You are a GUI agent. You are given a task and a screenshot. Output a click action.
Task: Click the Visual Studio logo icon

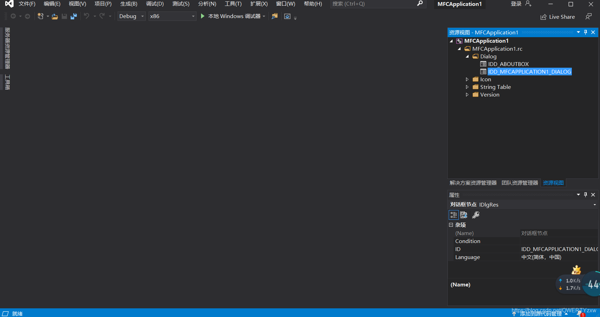(9, 4)
